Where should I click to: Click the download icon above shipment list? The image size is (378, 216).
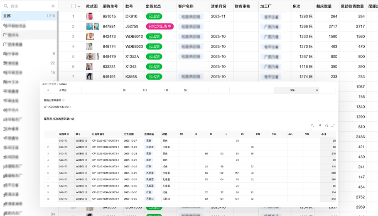320,125
